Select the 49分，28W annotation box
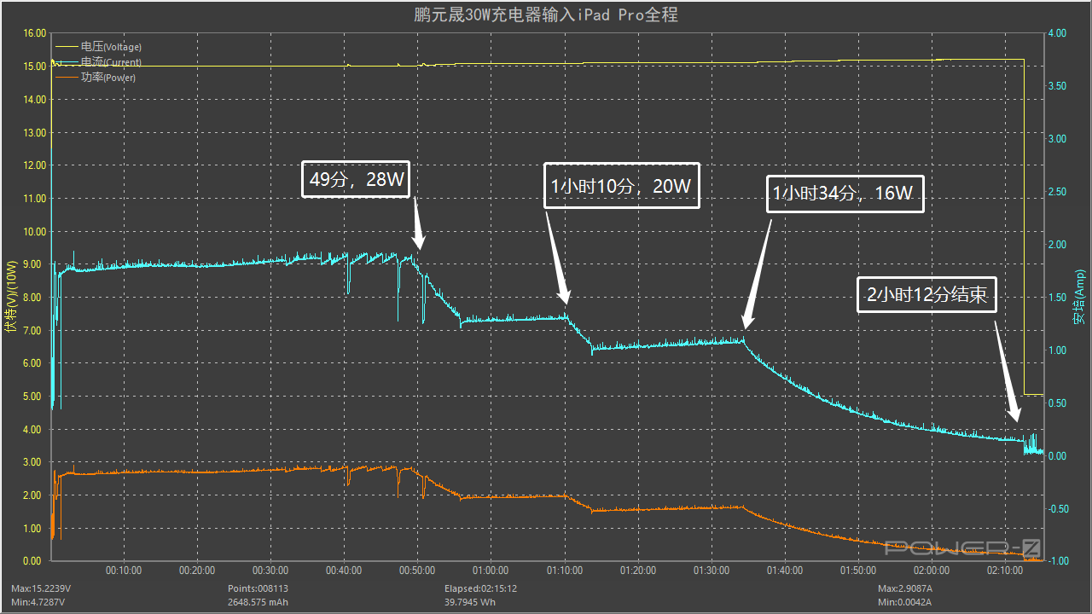The image size is (1092, 614). coord(357,180)
